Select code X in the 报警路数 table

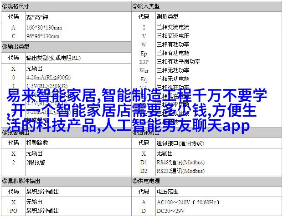pyautogui.click(x=14, y=154)
